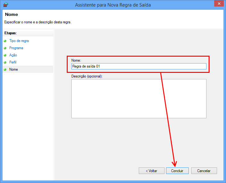Click green bullet beside Nome step
Image resolution: width=226 pixels, height=183 pixels.
pyautogui.click(x=5, y=69)
